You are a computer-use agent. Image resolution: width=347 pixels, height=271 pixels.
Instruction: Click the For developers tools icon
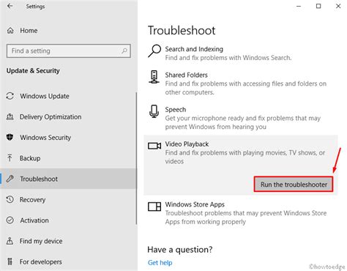10,261
